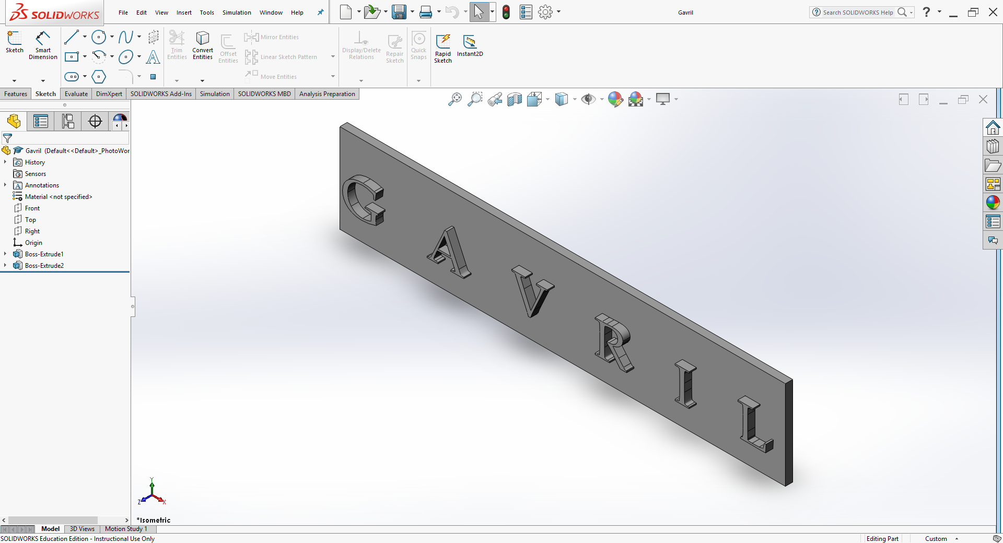
Task: Open the PropertyManager panel tab
Action: [41, 122]
